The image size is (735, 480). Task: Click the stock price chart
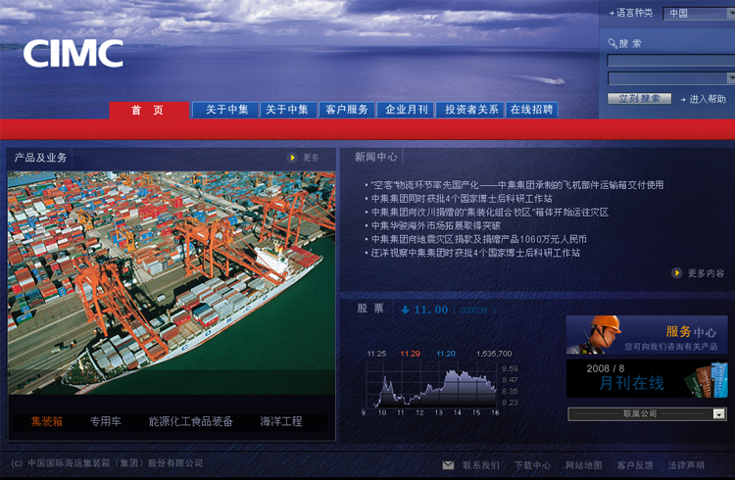[431, 383]
